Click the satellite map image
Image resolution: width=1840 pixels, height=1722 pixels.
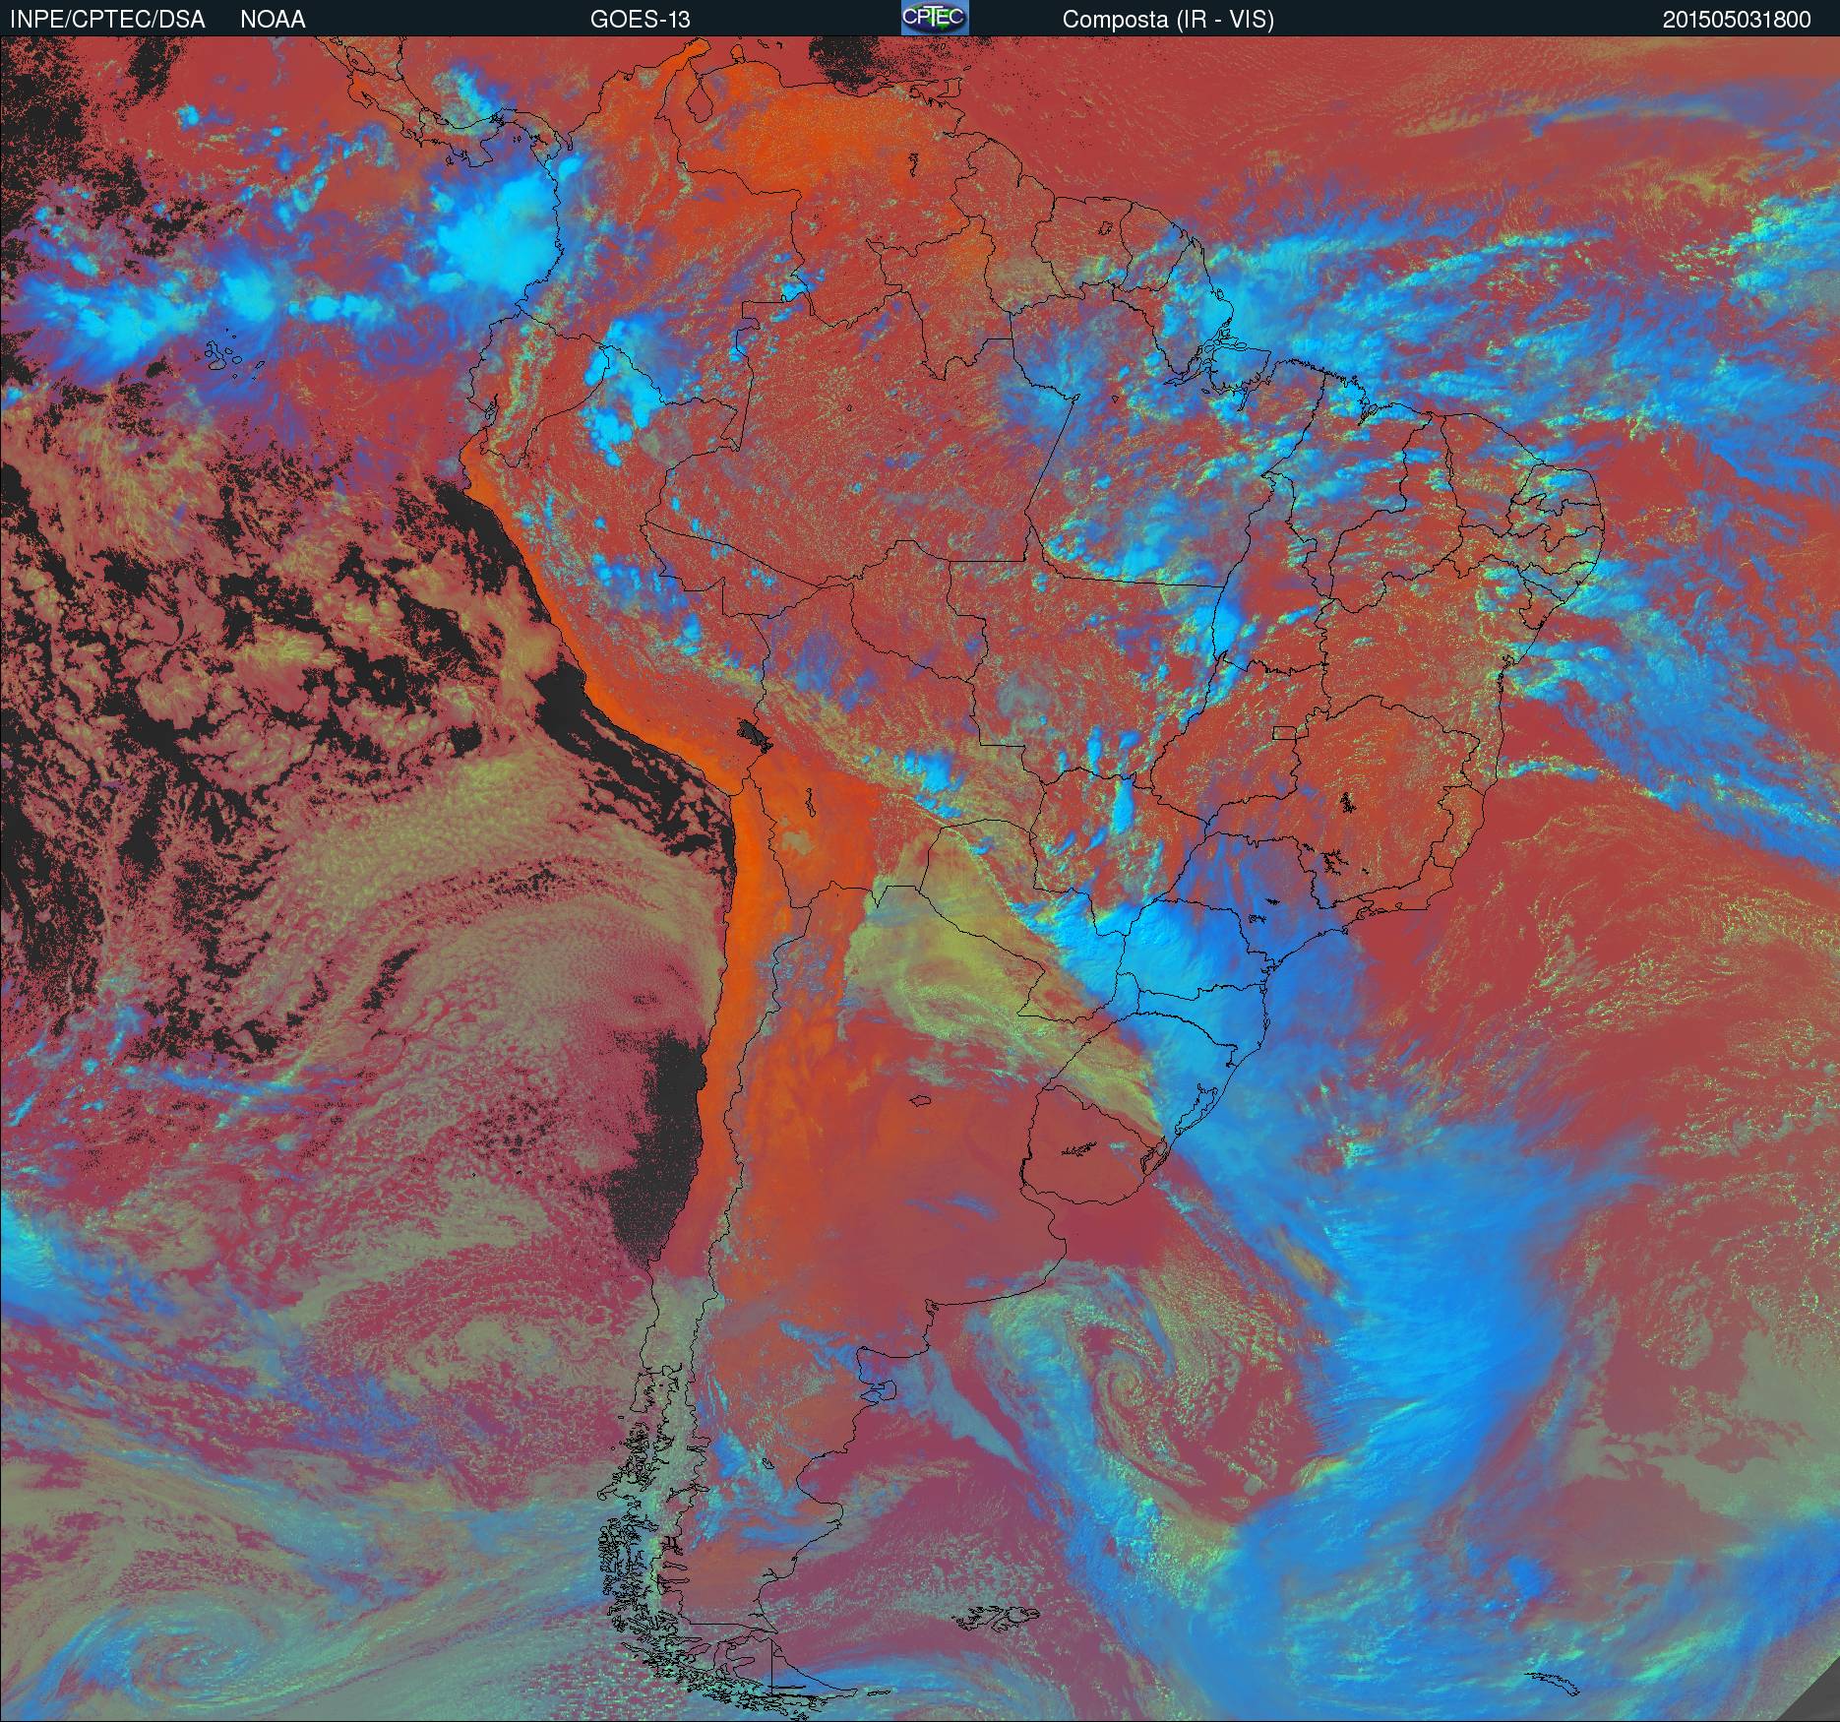[x=920, y=879]
